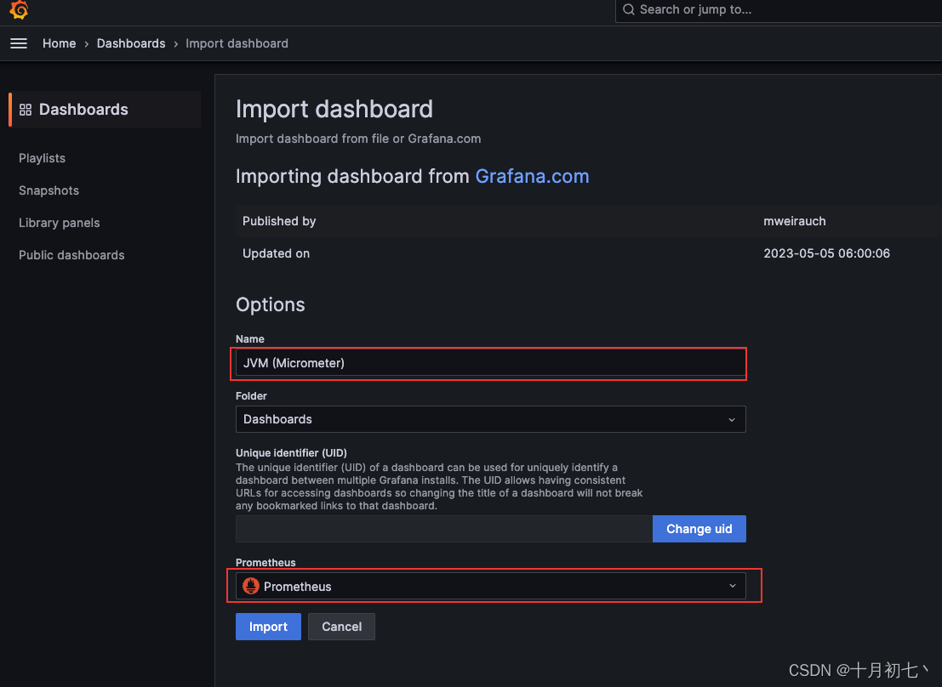The image size is (942, 687).
Task: Open the hamburger navigation menu
Action: [19, 43]
